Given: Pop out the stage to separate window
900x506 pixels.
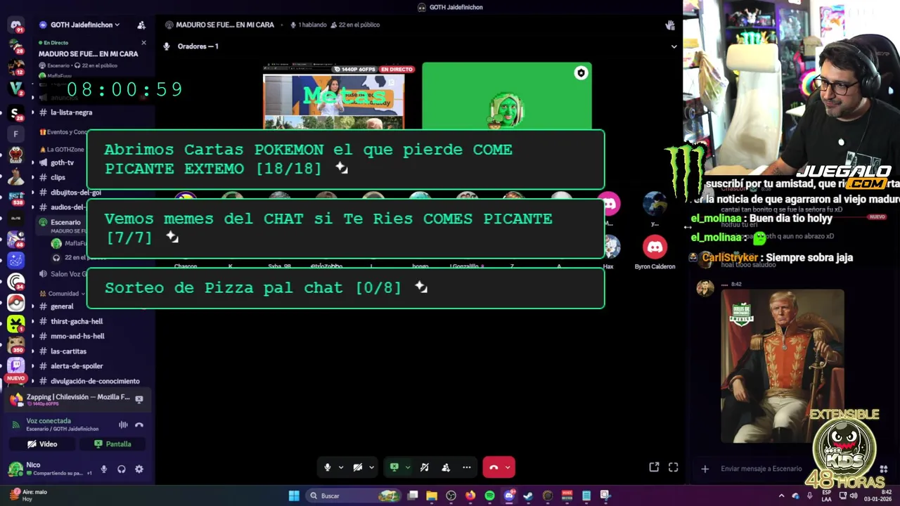Looking at the screenshot, I should coord(654,467).
